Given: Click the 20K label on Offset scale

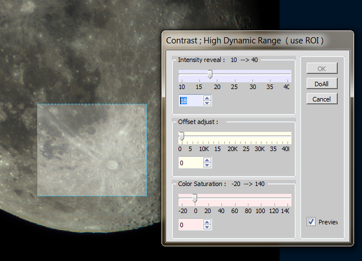Looking at the screenshot, I should click(233, 149).
